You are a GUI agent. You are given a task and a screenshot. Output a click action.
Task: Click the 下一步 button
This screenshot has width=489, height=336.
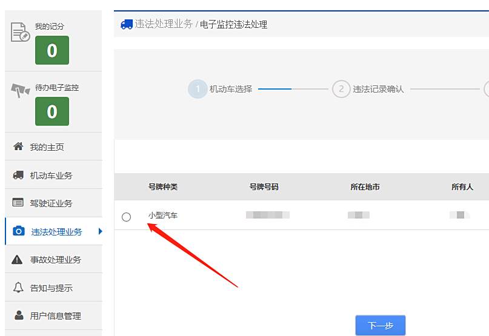tap(381, 325)
